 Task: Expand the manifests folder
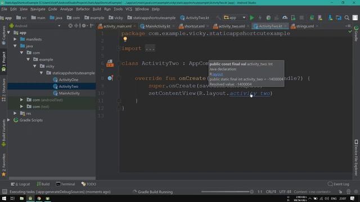coord(15,39)
